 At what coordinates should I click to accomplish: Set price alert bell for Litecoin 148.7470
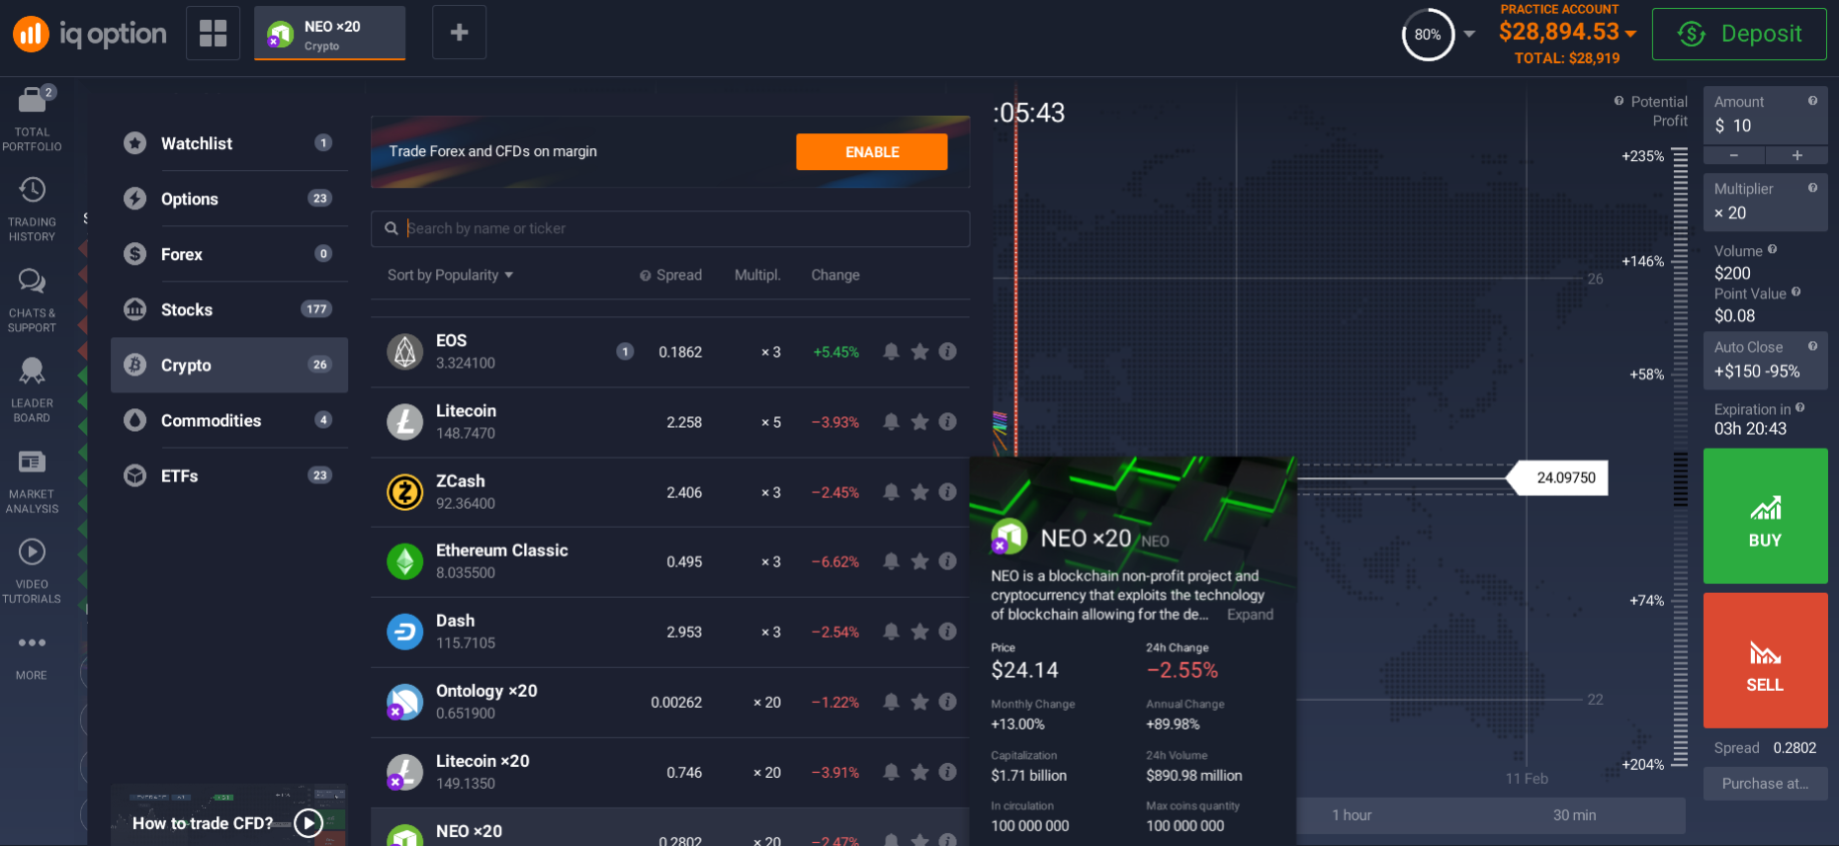pyautogui.click(x=891, y=421)
